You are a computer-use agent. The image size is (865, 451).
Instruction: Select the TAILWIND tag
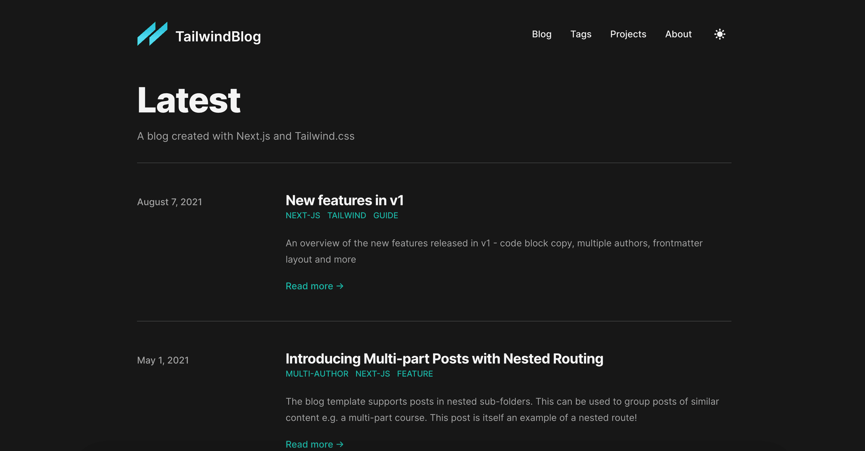tap(347, 215)
